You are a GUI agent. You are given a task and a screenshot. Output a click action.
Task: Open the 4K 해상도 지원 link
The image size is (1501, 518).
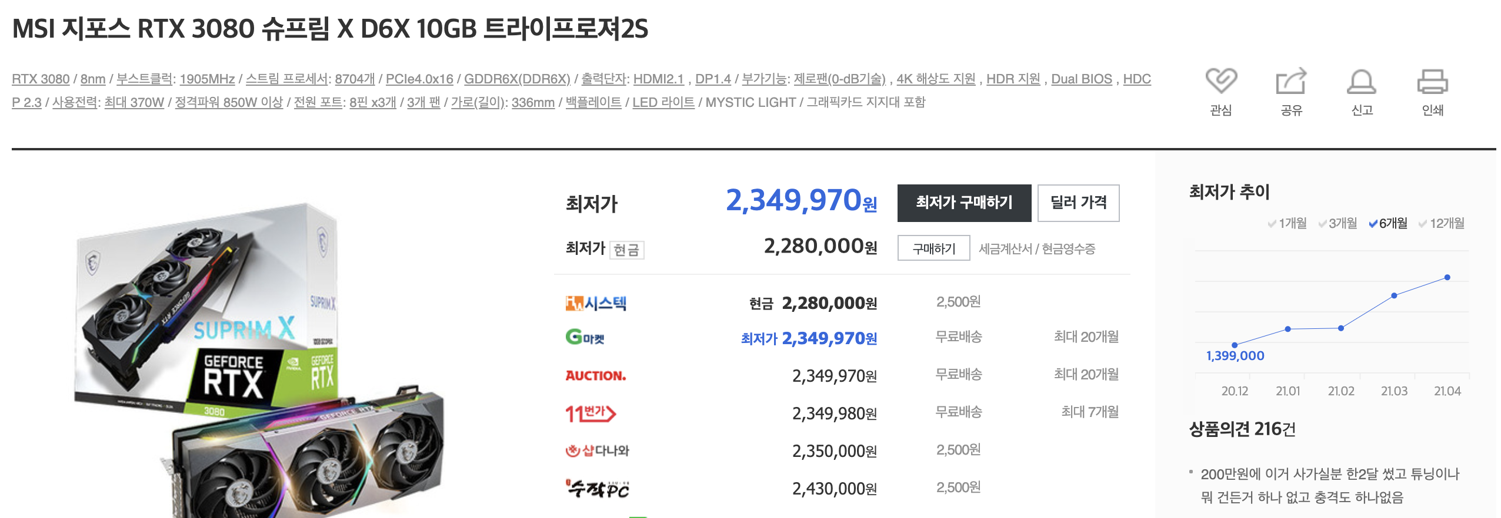click(x=936, y=79)
